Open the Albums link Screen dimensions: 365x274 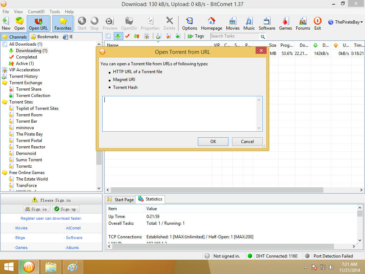(72, 248)
